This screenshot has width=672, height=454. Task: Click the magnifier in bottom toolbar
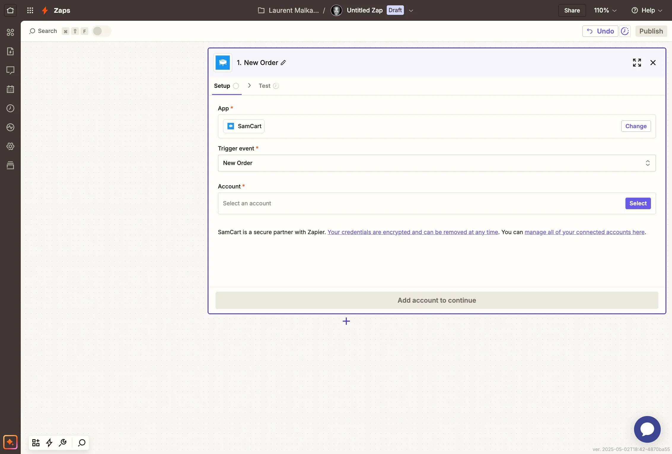pyautogui.click(x=82, y=443)
